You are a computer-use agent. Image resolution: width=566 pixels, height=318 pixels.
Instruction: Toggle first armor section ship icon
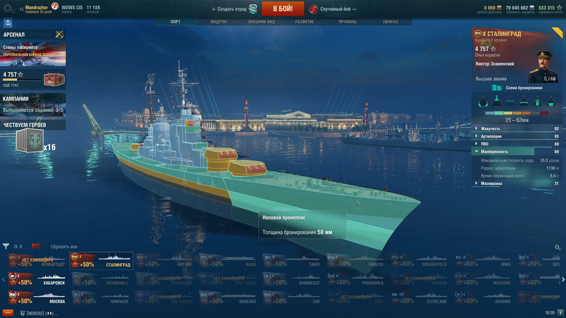(x=483, y=101)
